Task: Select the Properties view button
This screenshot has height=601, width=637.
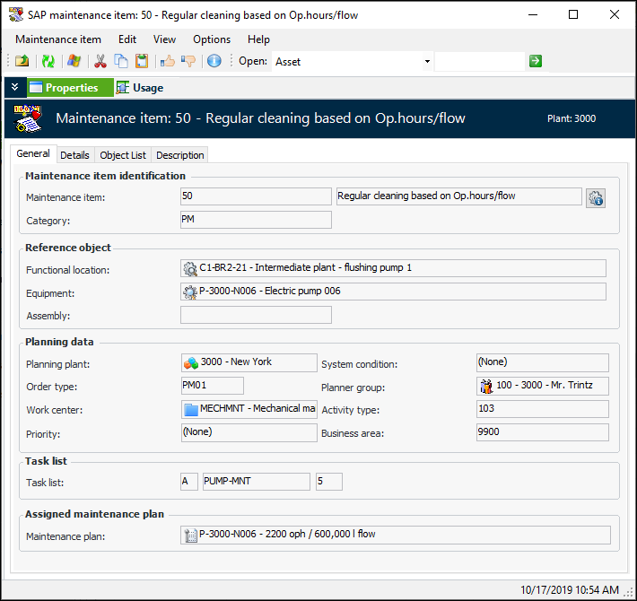Action: click(x=63, y=88)
